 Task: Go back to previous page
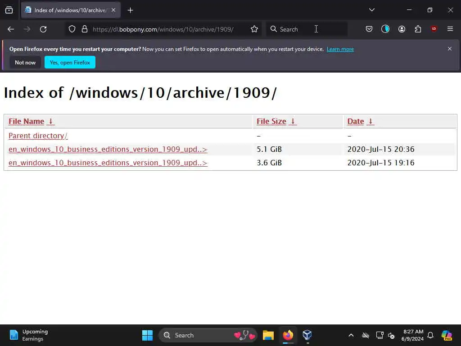(11, 29)
